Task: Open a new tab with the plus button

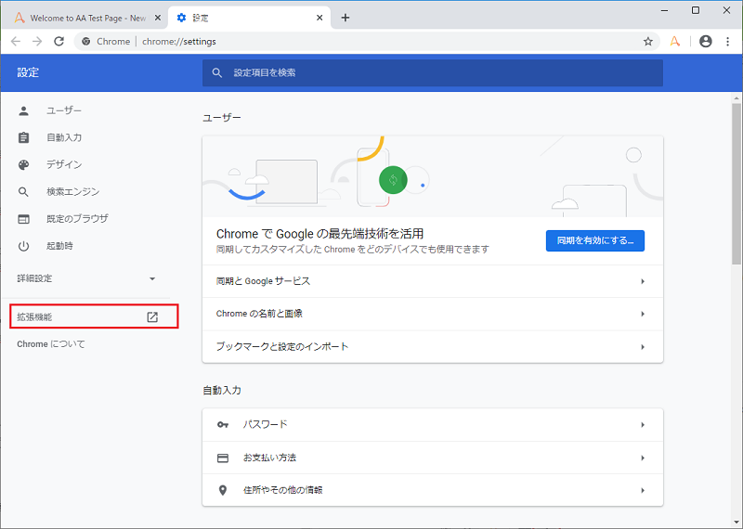Action: pyautogui.click(x=345, y=18)
